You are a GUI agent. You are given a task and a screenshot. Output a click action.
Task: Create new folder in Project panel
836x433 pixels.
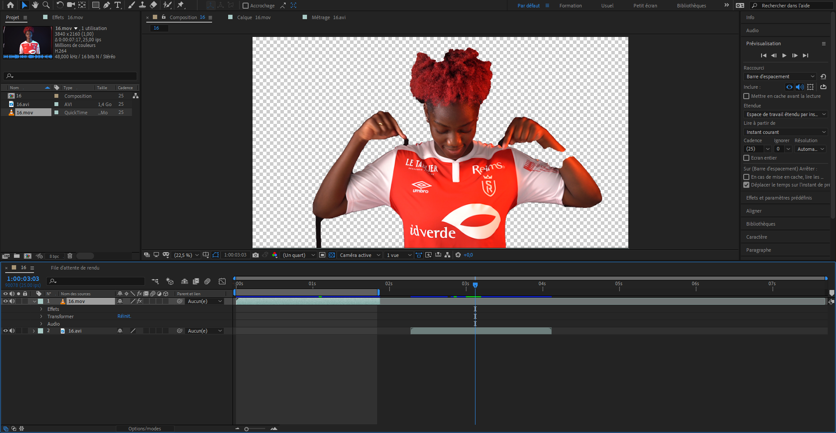pos(17,256)
